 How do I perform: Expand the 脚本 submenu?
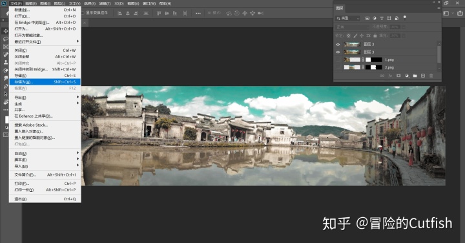[x=45, y=160]
